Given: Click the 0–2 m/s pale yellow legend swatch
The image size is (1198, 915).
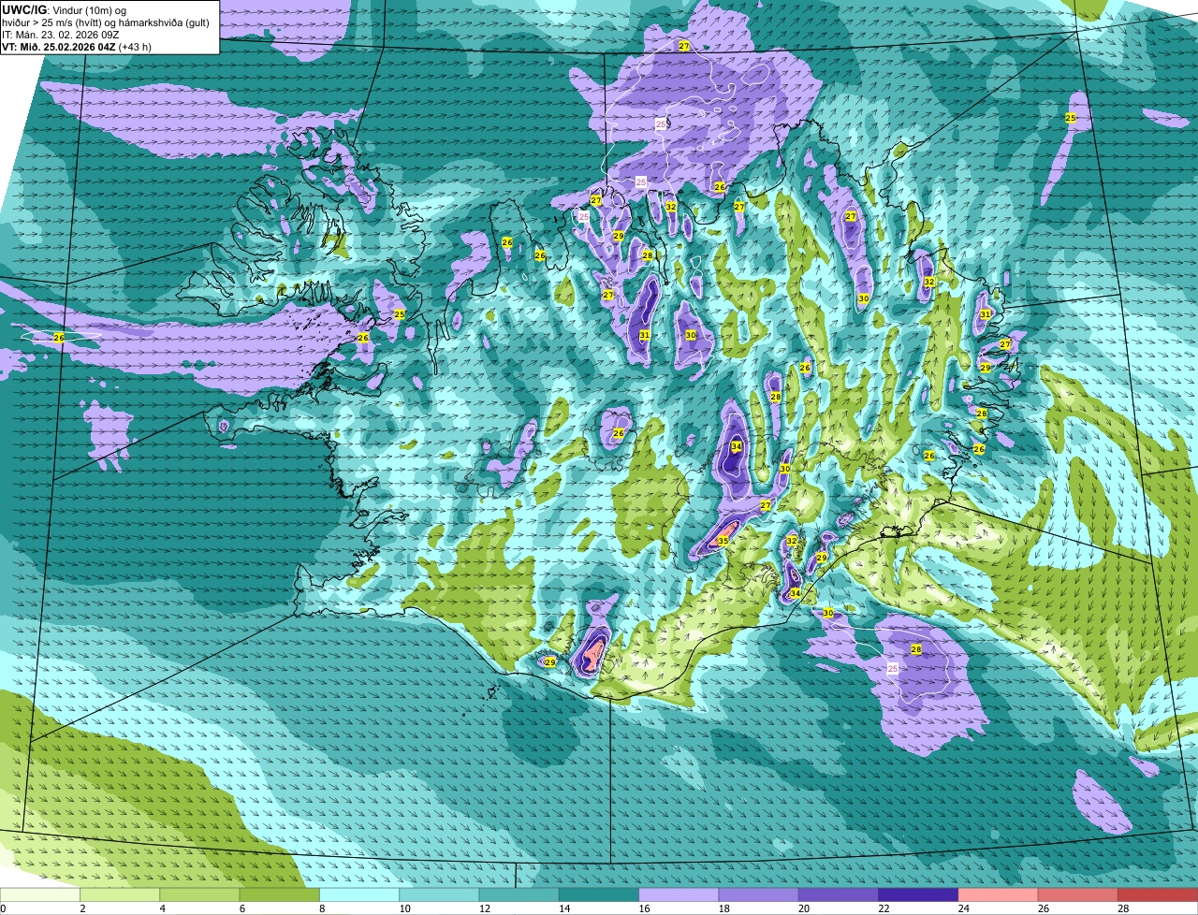Looking at the screenshot, I should coord(40,894).
